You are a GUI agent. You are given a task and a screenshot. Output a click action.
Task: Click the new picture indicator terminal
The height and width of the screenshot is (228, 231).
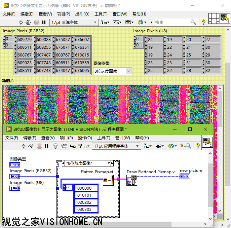pos(185,176)
